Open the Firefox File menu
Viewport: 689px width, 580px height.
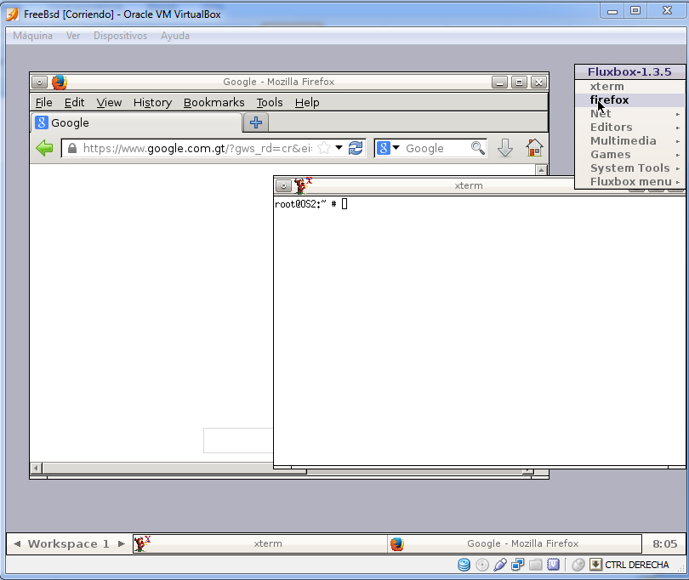44,102
